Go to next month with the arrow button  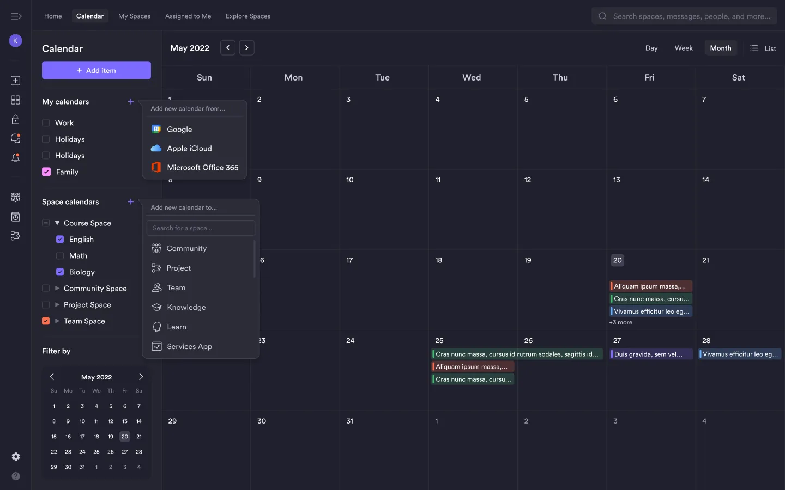[246, 48]
